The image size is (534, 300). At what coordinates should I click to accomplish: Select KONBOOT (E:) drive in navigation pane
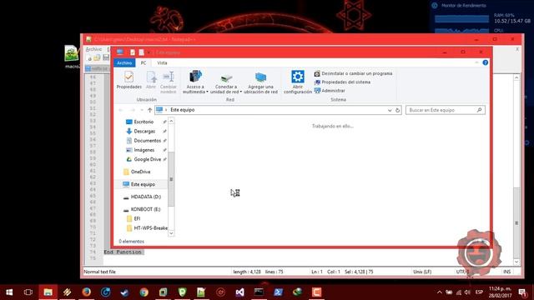(145, 209)
